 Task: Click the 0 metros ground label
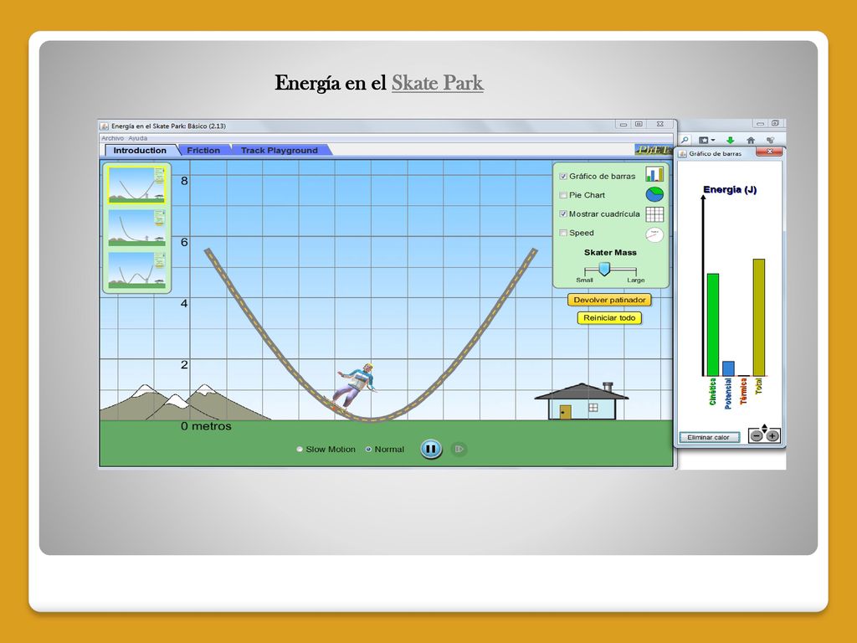click(x=206, y=426)
